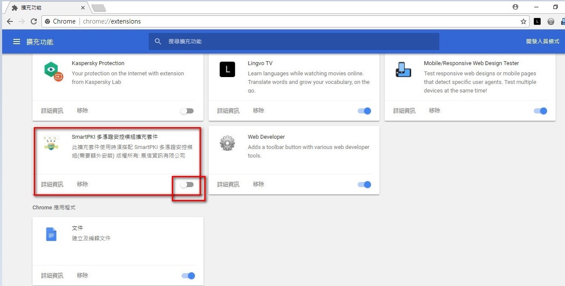Open 詳細資訊 for SmartPKI extension
565x286 pixels.
click(52, 184)
